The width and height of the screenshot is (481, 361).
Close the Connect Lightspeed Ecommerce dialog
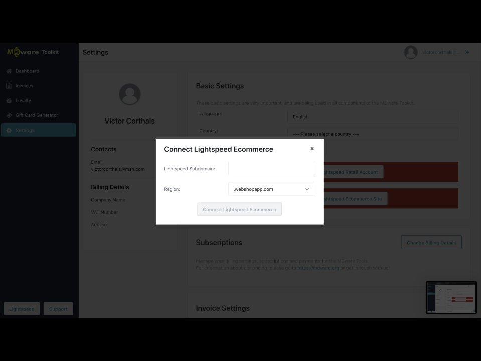pos(312,148)
